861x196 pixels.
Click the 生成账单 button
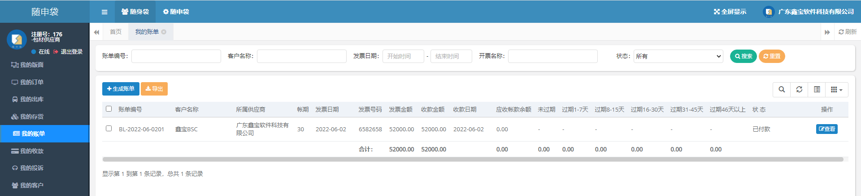[x=121, y=89]
